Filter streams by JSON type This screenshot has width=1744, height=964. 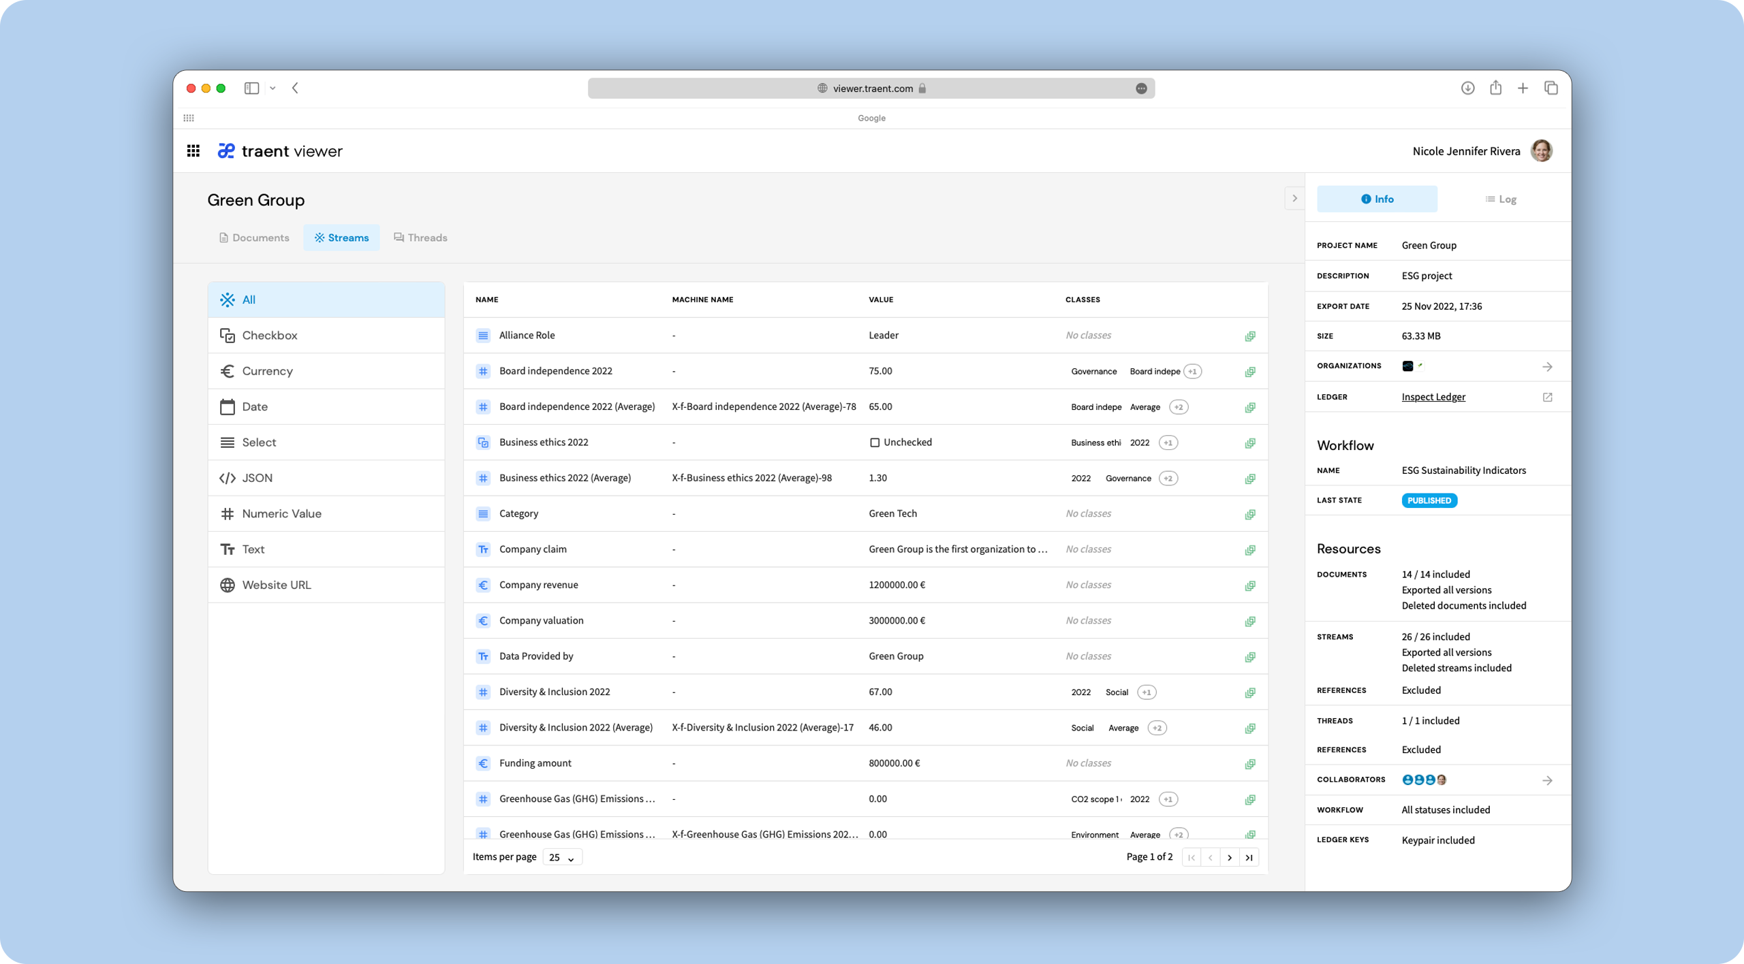click(x=326, y=478)
